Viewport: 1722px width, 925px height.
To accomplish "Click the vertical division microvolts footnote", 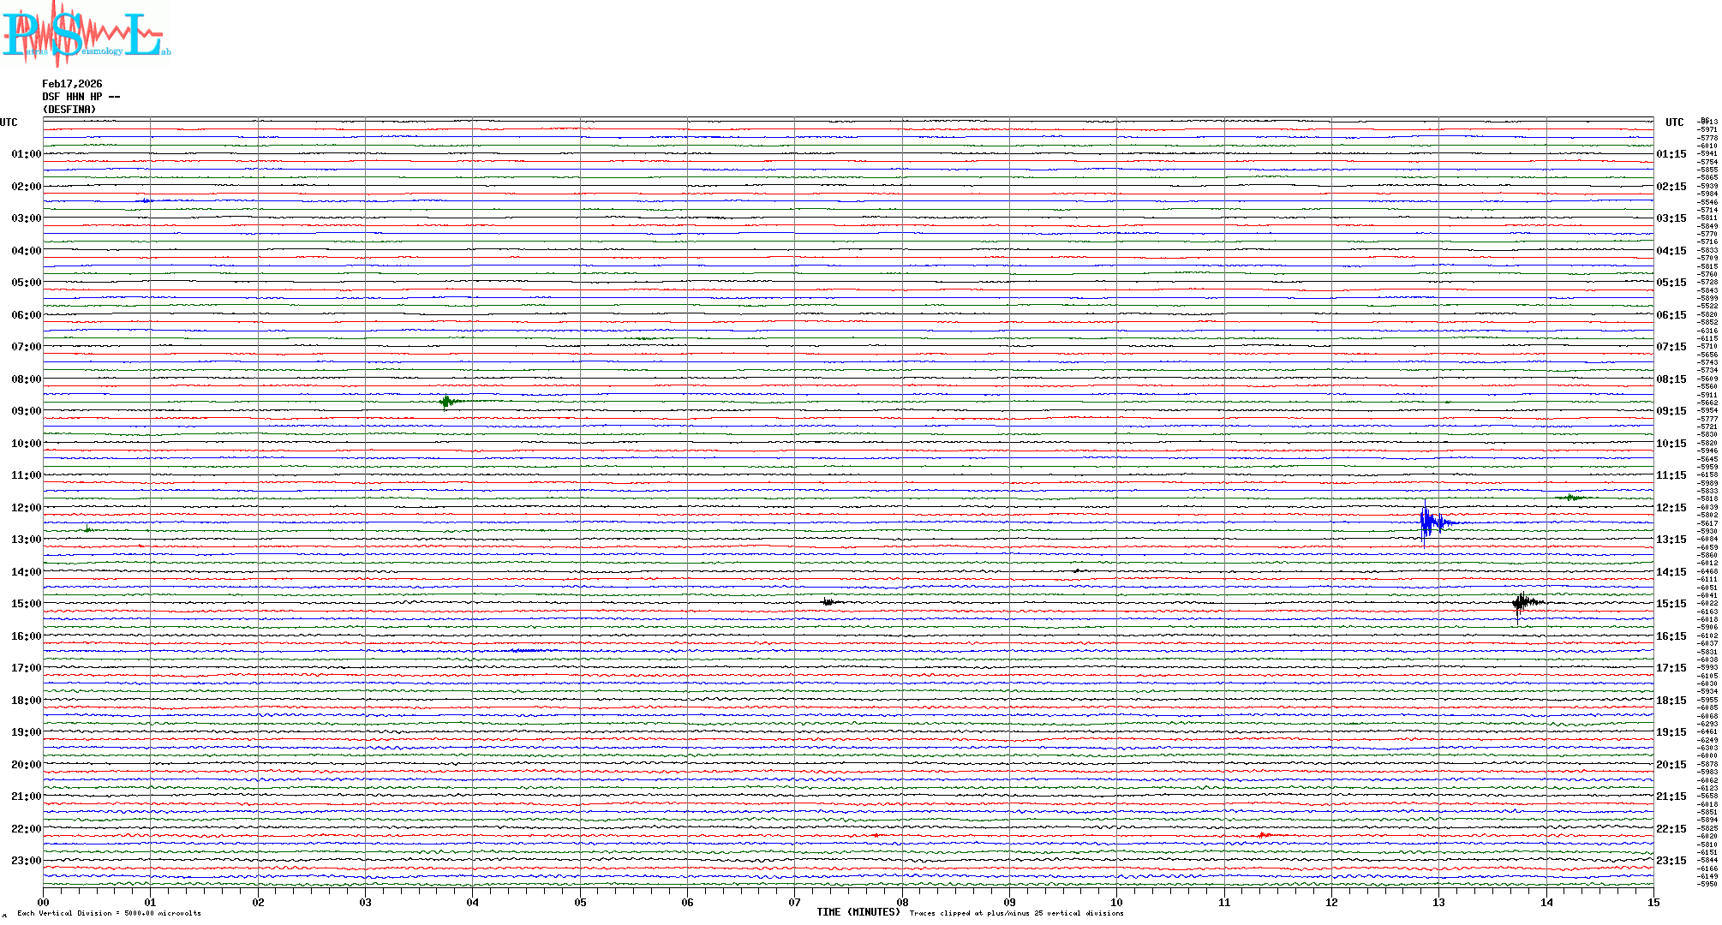I will pyautogui.click(x=109, y=913).
